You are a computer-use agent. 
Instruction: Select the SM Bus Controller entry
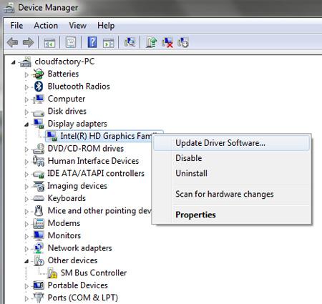pyautogui.click(x=94, y=273)
